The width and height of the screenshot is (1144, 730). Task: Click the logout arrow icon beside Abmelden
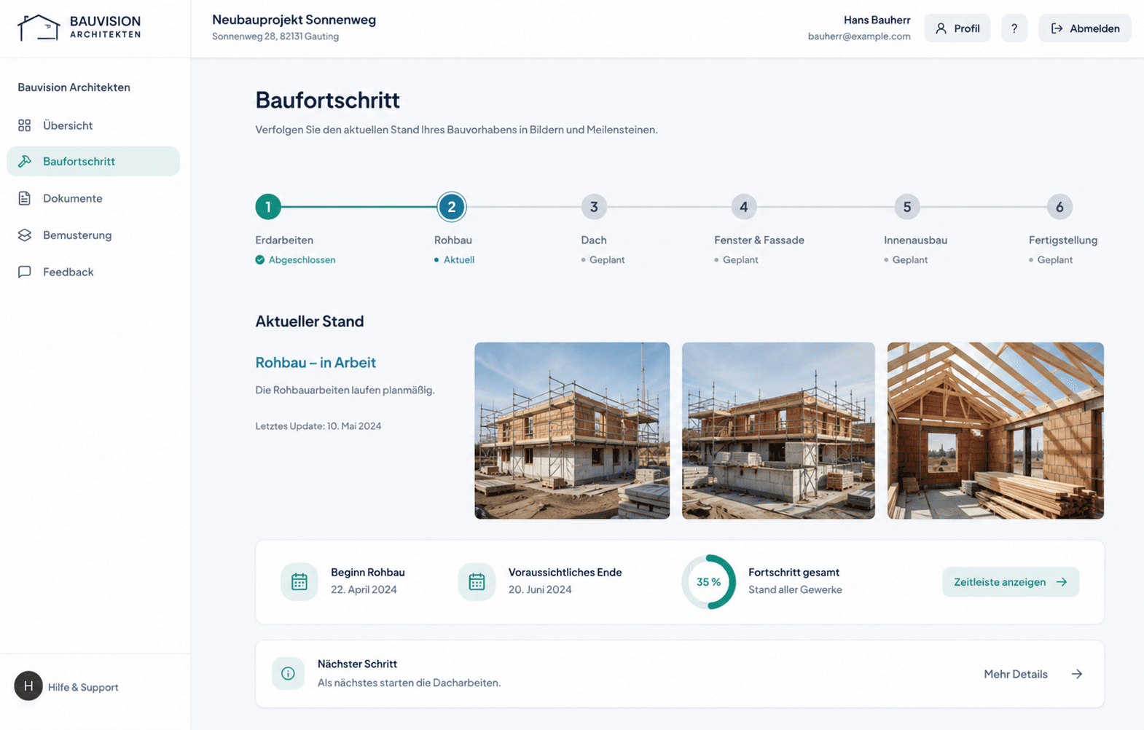point(1057,28)
